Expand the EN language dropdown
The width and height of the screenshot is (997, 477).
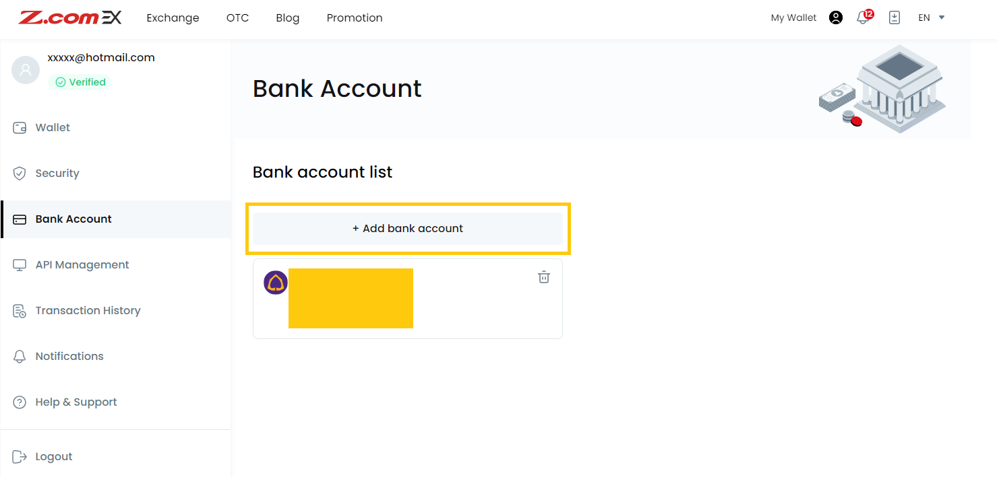click(x=931, y=17)
